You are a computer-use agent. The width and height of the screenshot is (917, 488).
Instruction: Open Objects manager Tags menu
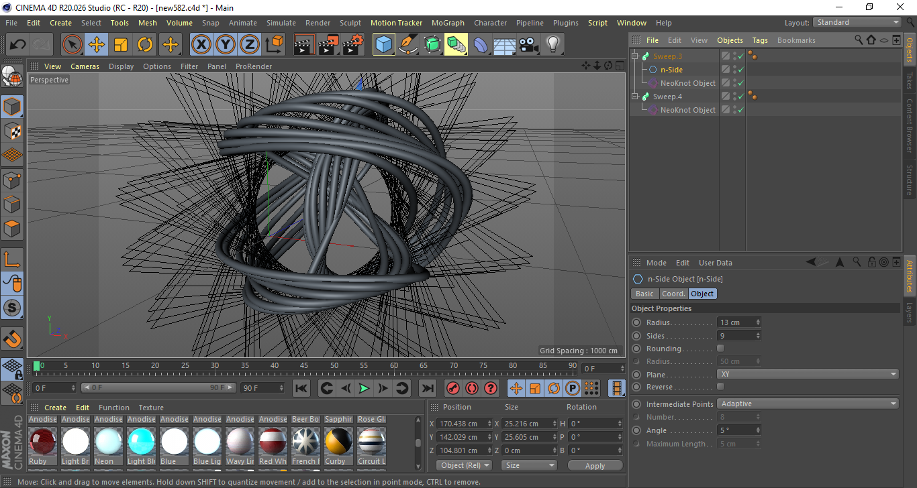[x=760, y=40]
